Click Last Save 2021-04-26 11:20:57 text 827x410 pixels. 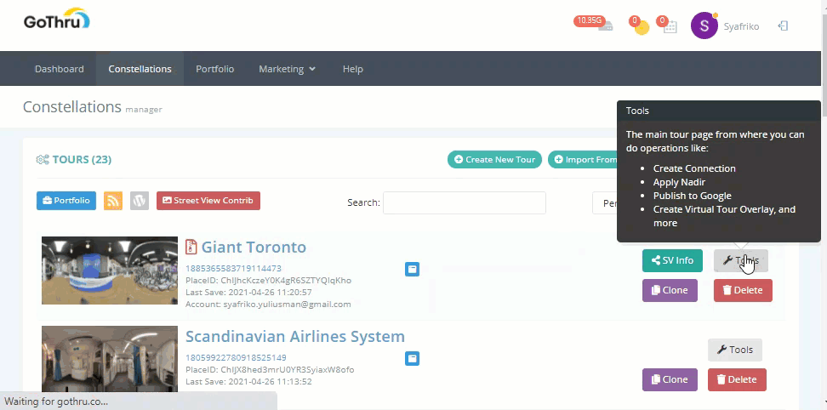248,293
